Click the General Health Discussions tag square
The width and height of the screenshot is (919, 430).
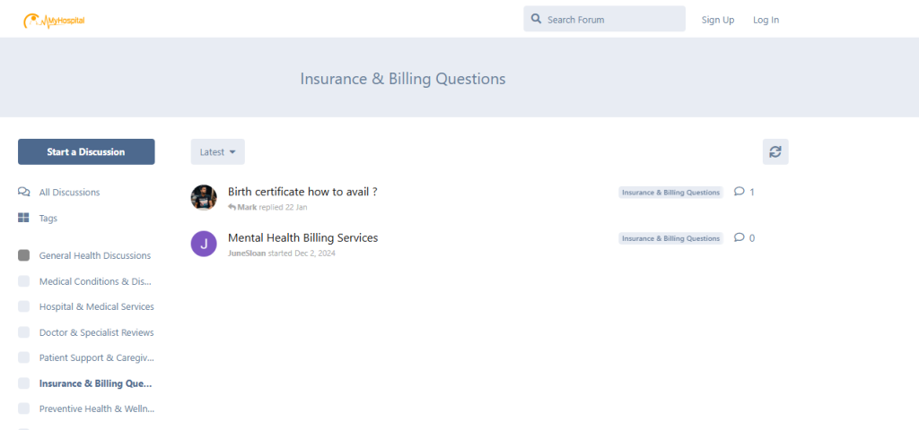[x=23, y=255]
